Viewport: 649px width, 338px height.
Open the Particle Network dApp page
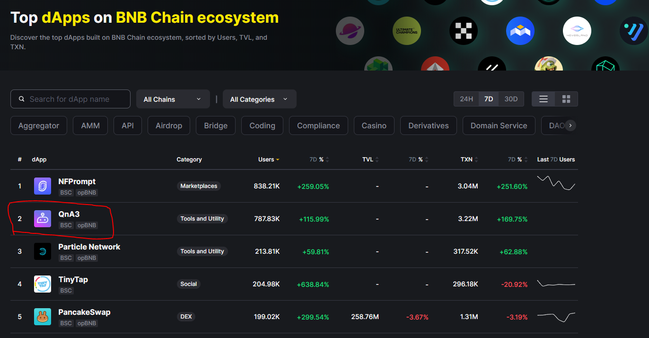coord(89,247)
